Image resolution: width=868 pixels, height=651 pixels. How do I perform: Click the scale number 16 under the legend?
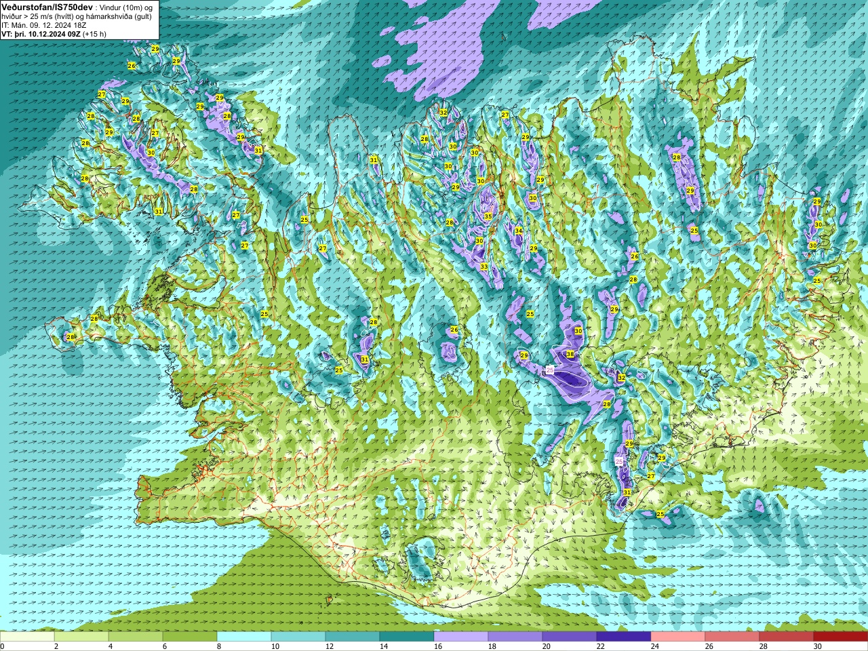click(x=437, y=646)
